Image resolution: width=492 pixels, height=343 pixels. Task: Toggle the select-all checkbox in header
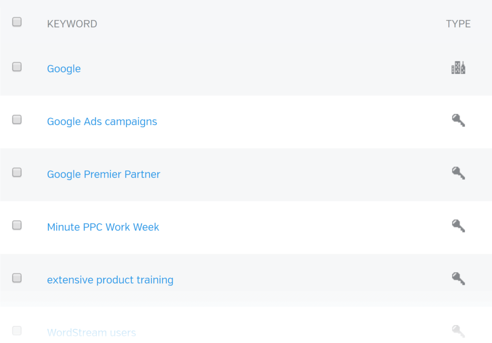click(x=17, y=22)
